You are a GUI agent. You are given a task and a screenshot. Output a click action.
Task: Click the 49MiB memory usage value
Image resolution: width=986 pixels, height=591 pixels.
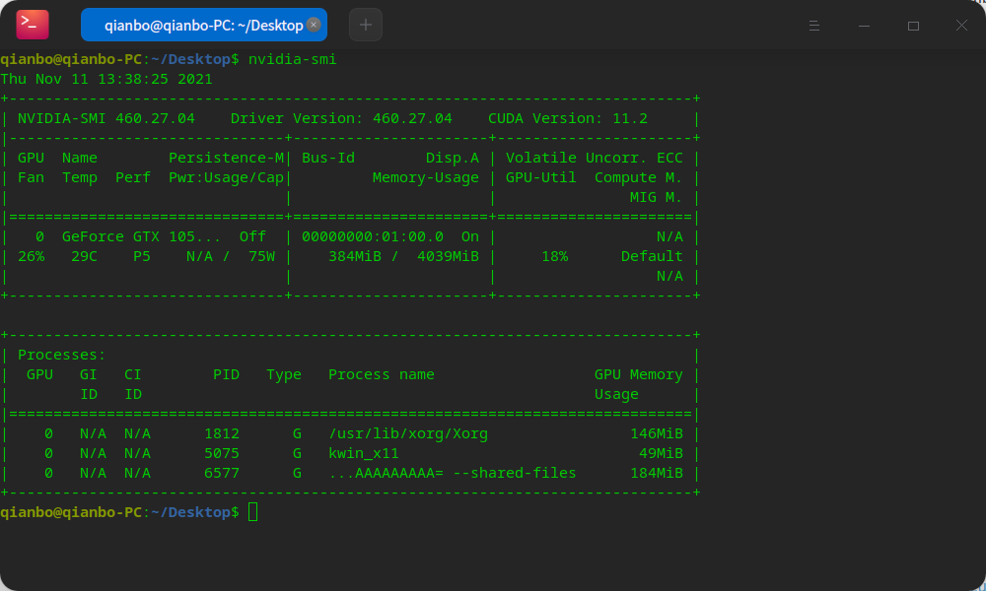coord(661,453)
